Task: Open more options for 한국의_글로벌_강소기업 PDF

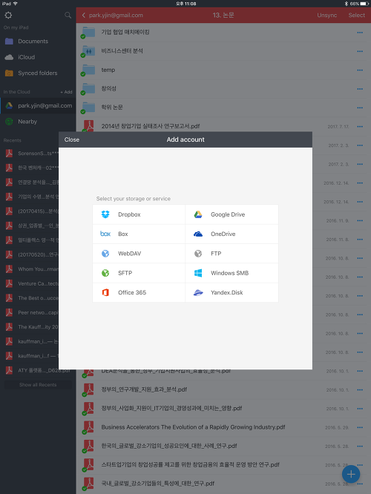Action: tap(360, 446)
